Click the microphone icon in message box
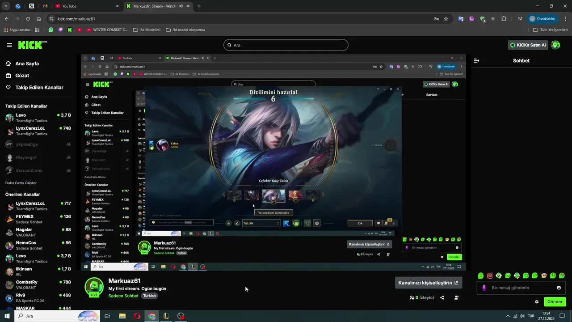 point(484,288)
